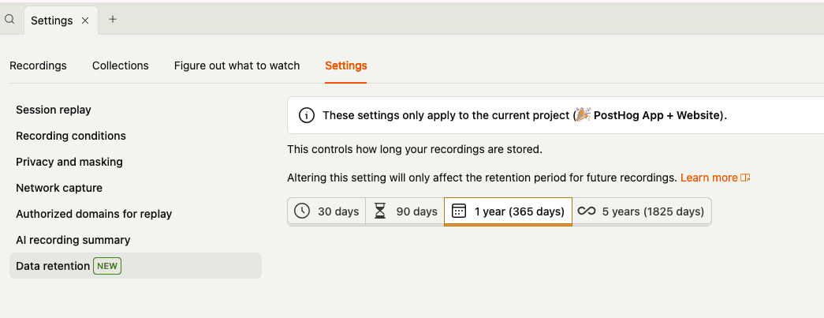824x318 pixels.
Task: Open Network capture settings section
Action: 59,188
